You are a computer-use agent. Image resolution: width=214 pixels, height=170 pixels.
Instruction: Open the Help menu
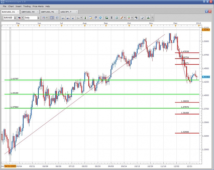pyautogui.click(x=48, y=6)
